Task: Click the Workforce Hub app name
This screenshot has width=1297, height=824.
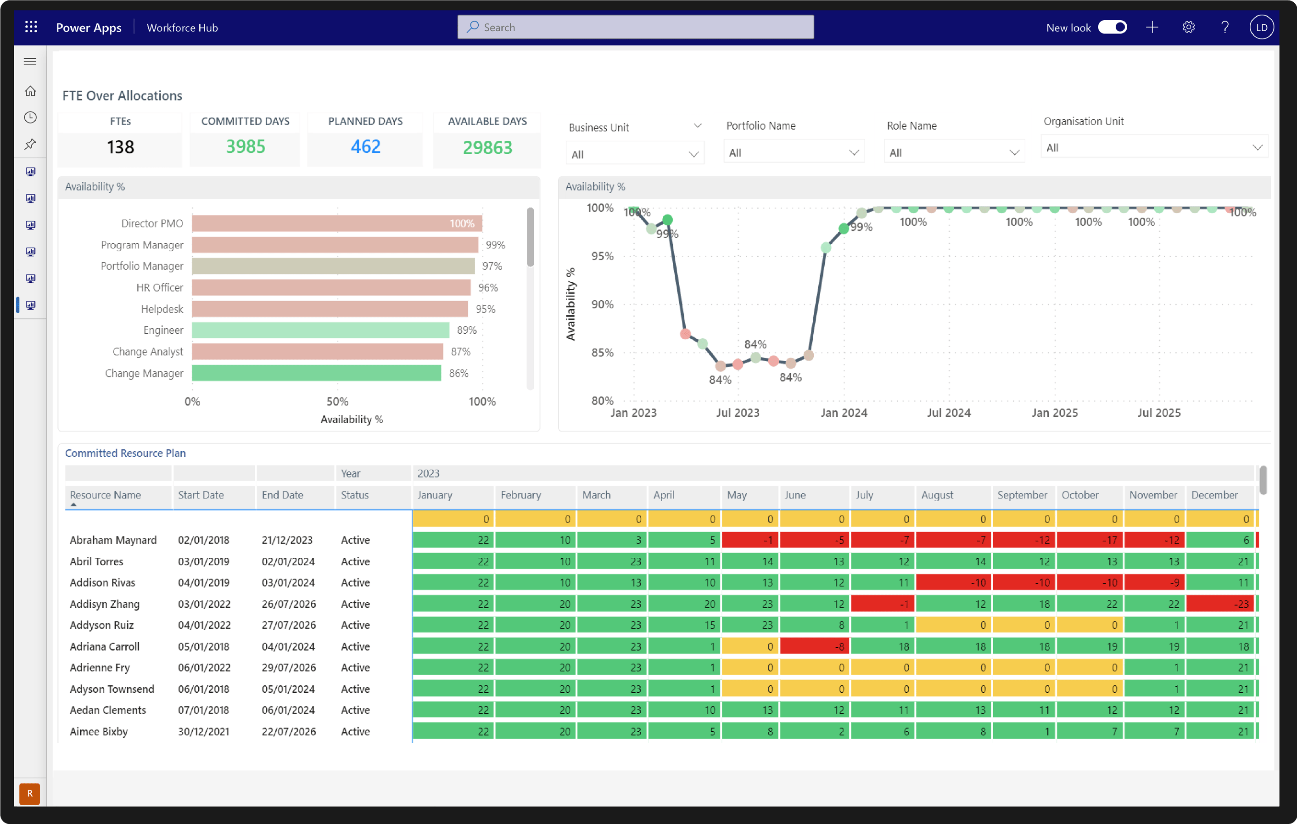Action: tap(182, 28)
